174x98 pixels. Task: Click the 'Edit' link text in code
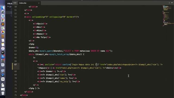pos(109,68)
